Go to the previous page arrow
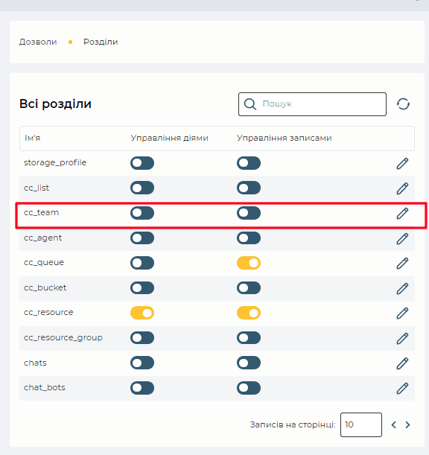 coord(393,424)
